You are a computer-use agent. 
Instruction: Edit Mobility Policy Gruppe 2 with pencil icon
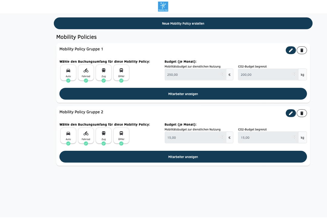click(x=291, y=113)
